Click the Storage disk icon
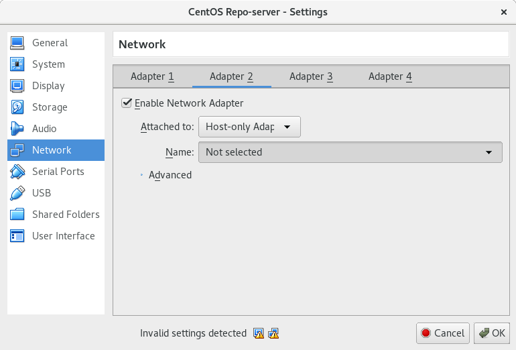Viewport: 516px width, 350px height. [17, 107]
